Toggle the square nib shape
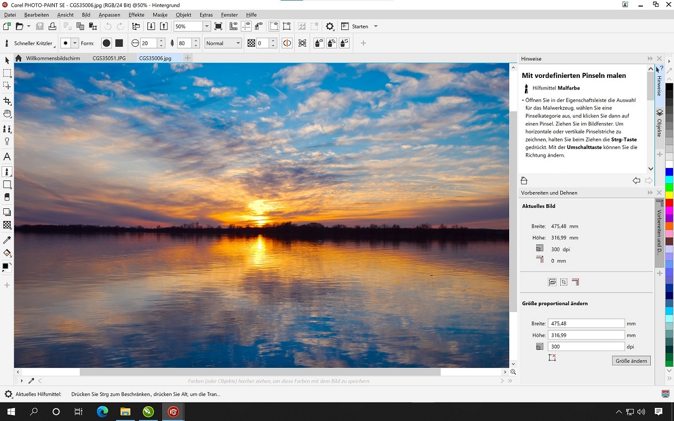The image size is (674, 421). pyautogui.click(x=120, y=43)
